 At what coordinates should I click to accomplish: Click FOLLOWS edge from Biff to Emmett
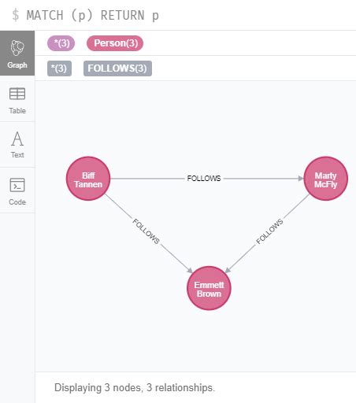click(146, 231)
